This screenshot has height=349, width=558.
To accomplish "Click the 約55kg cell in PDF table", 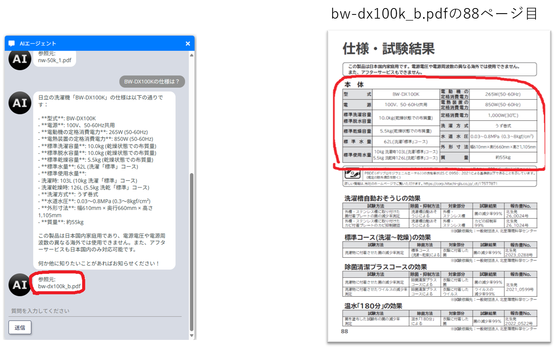I will (x=503, y=157).
